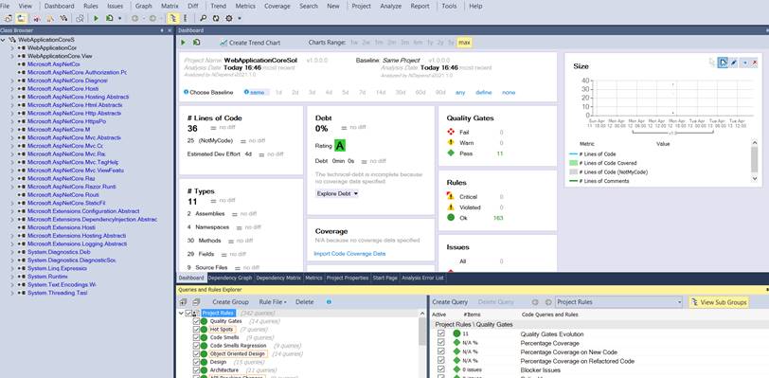Click the vertical three-dots icon in main toolbar
This screenshot has height=378, width=769.
point(185,18)
